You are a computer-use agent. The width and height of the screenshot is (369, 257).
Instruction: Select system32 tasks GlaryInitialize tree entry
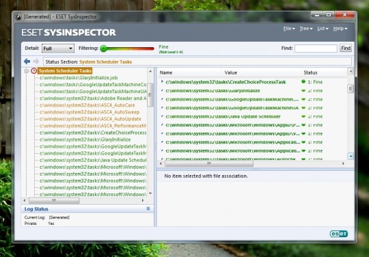click(85, 139)
